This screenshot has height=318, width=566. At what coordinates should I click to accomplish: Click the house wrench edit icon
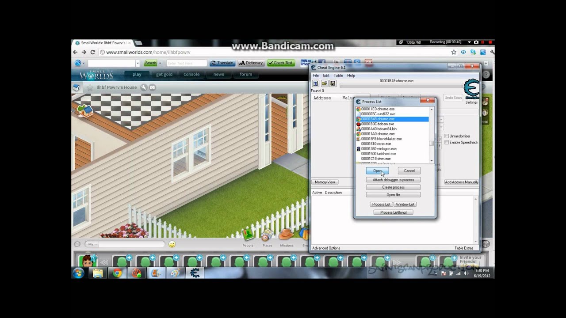(144, 87)
